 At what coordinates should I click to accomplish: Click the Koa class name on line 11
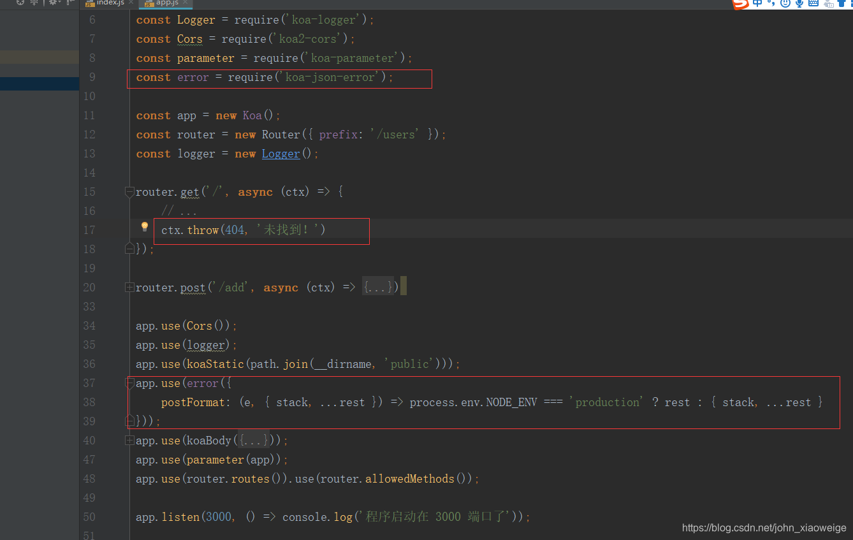click(252, 115)
